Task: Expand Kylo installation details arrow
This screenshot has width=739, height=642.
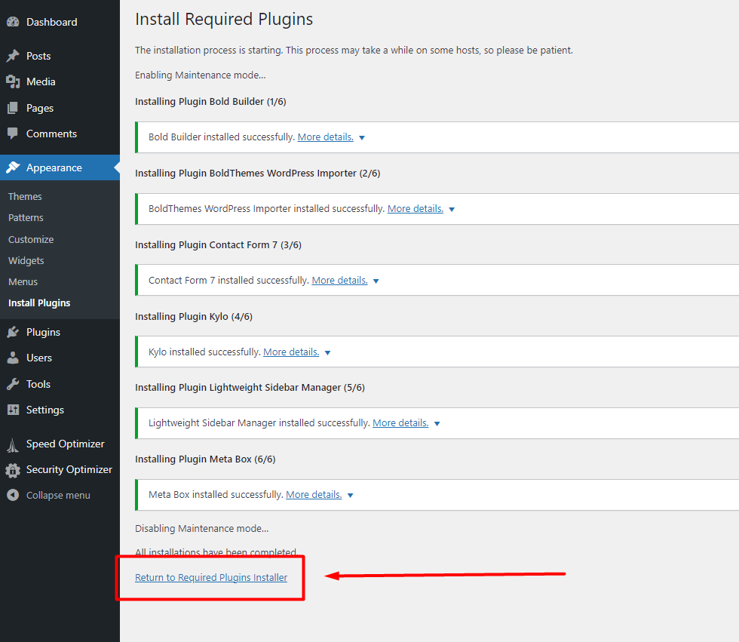Action: point(327,352)
